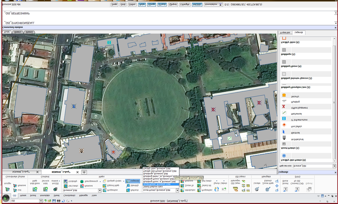Open the quick access toolbar customize arrow
Viewport: 338px width, 204px height.
71,201
